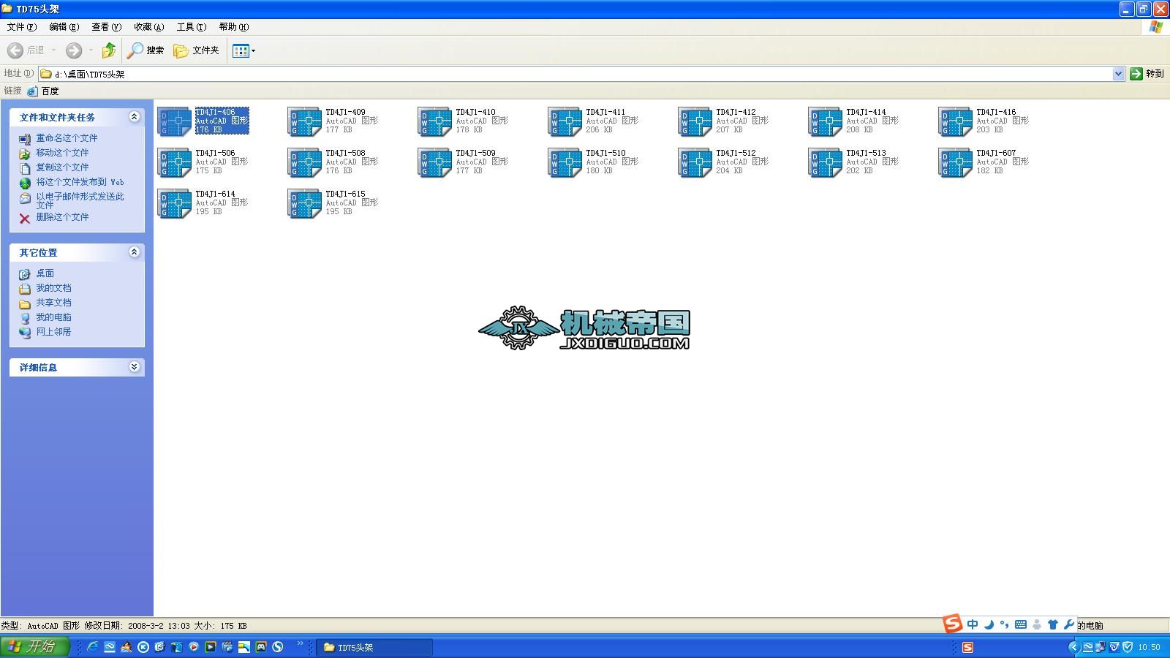This screenshot has height=658, width=1170.
Task: Select the TD4J1-508 drawing file icon
Action: [x=305, y=163]
